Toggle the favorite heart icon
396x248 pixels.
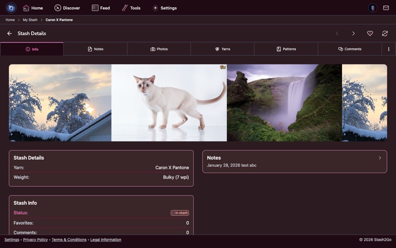370,33
